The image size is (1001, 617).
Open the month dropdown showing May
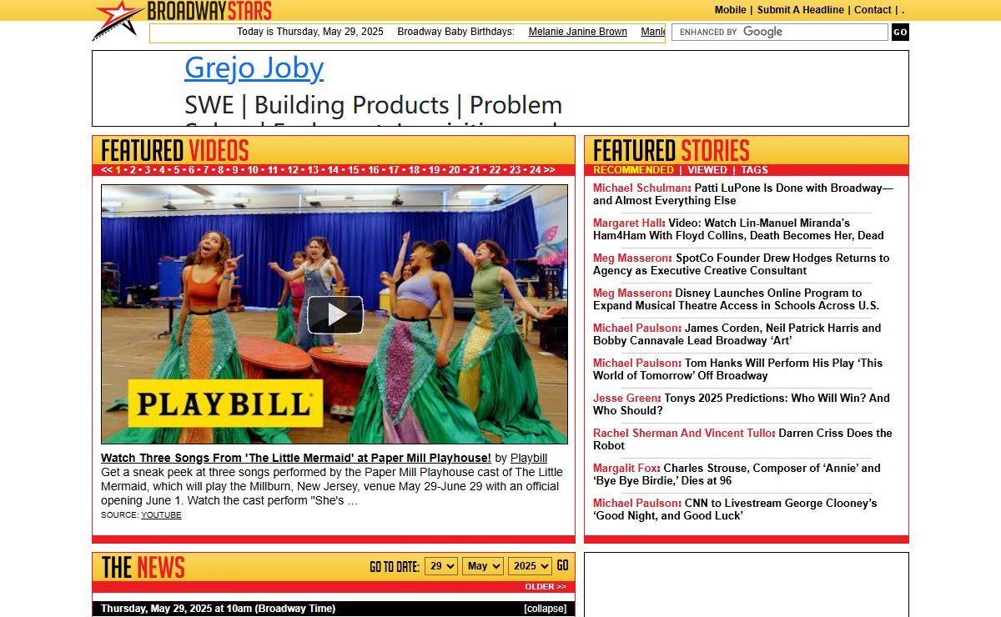[x=483, y=566]
